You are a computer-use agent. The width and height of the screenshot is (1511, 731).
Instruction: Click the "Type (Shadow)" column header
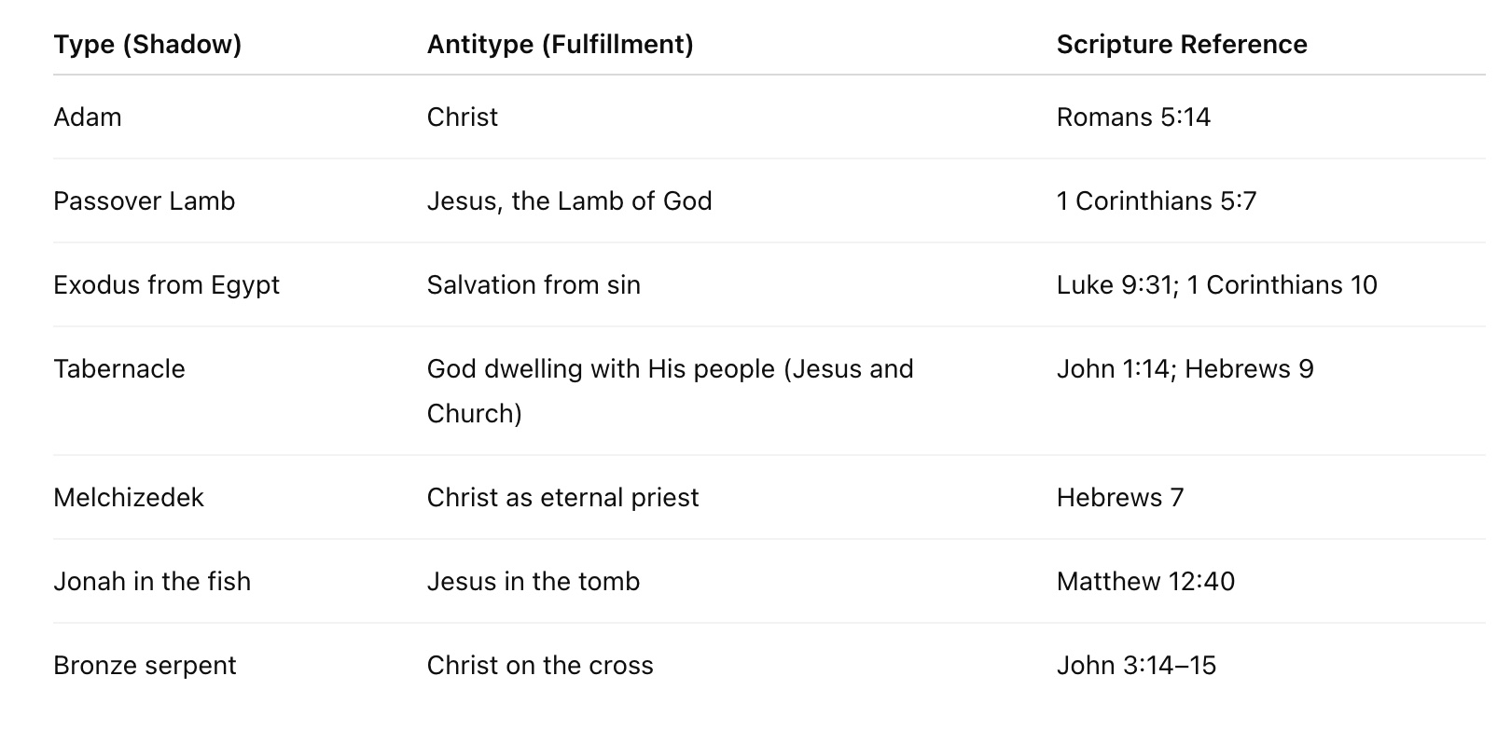click(x=147, y=45)
